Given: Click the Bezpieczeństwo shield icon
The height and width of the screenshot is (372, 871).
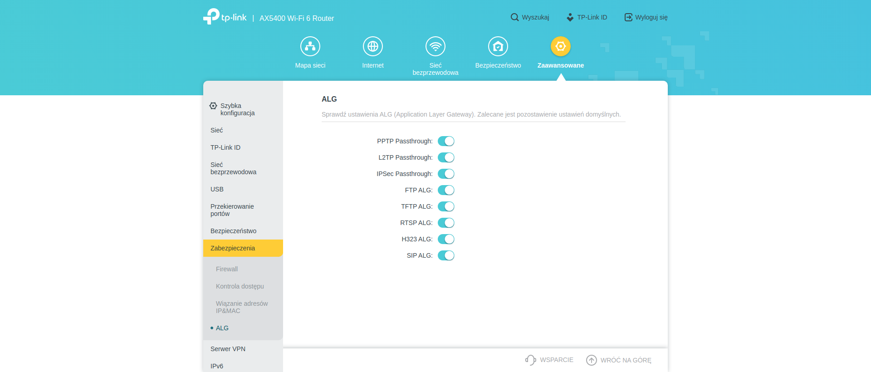Looking at the screenshot, I should pos(498,46).
